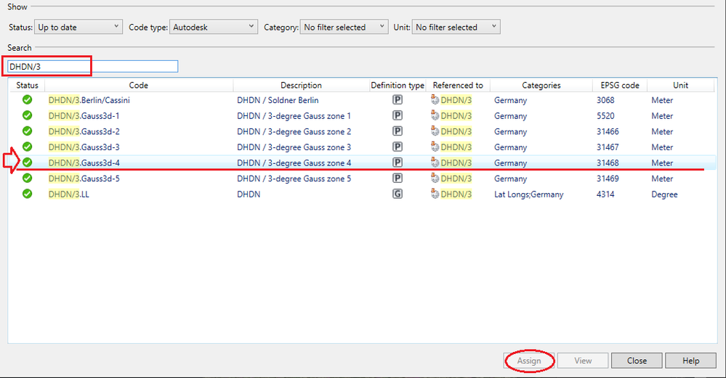Open the Status filter dropdown
The image size is (726, 378).
(78, 28)
